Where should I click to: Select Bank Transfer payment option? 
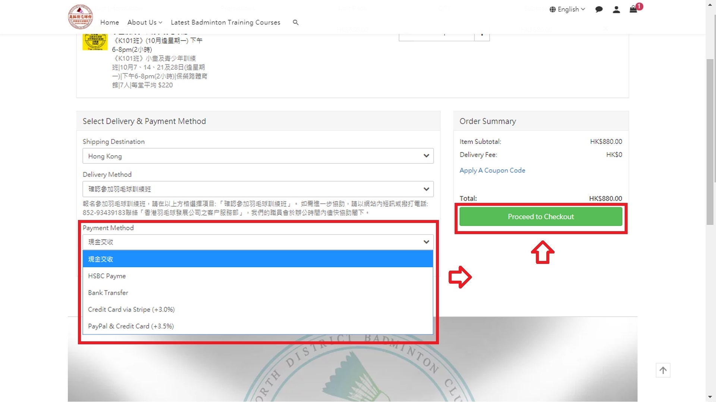(108, 293)
